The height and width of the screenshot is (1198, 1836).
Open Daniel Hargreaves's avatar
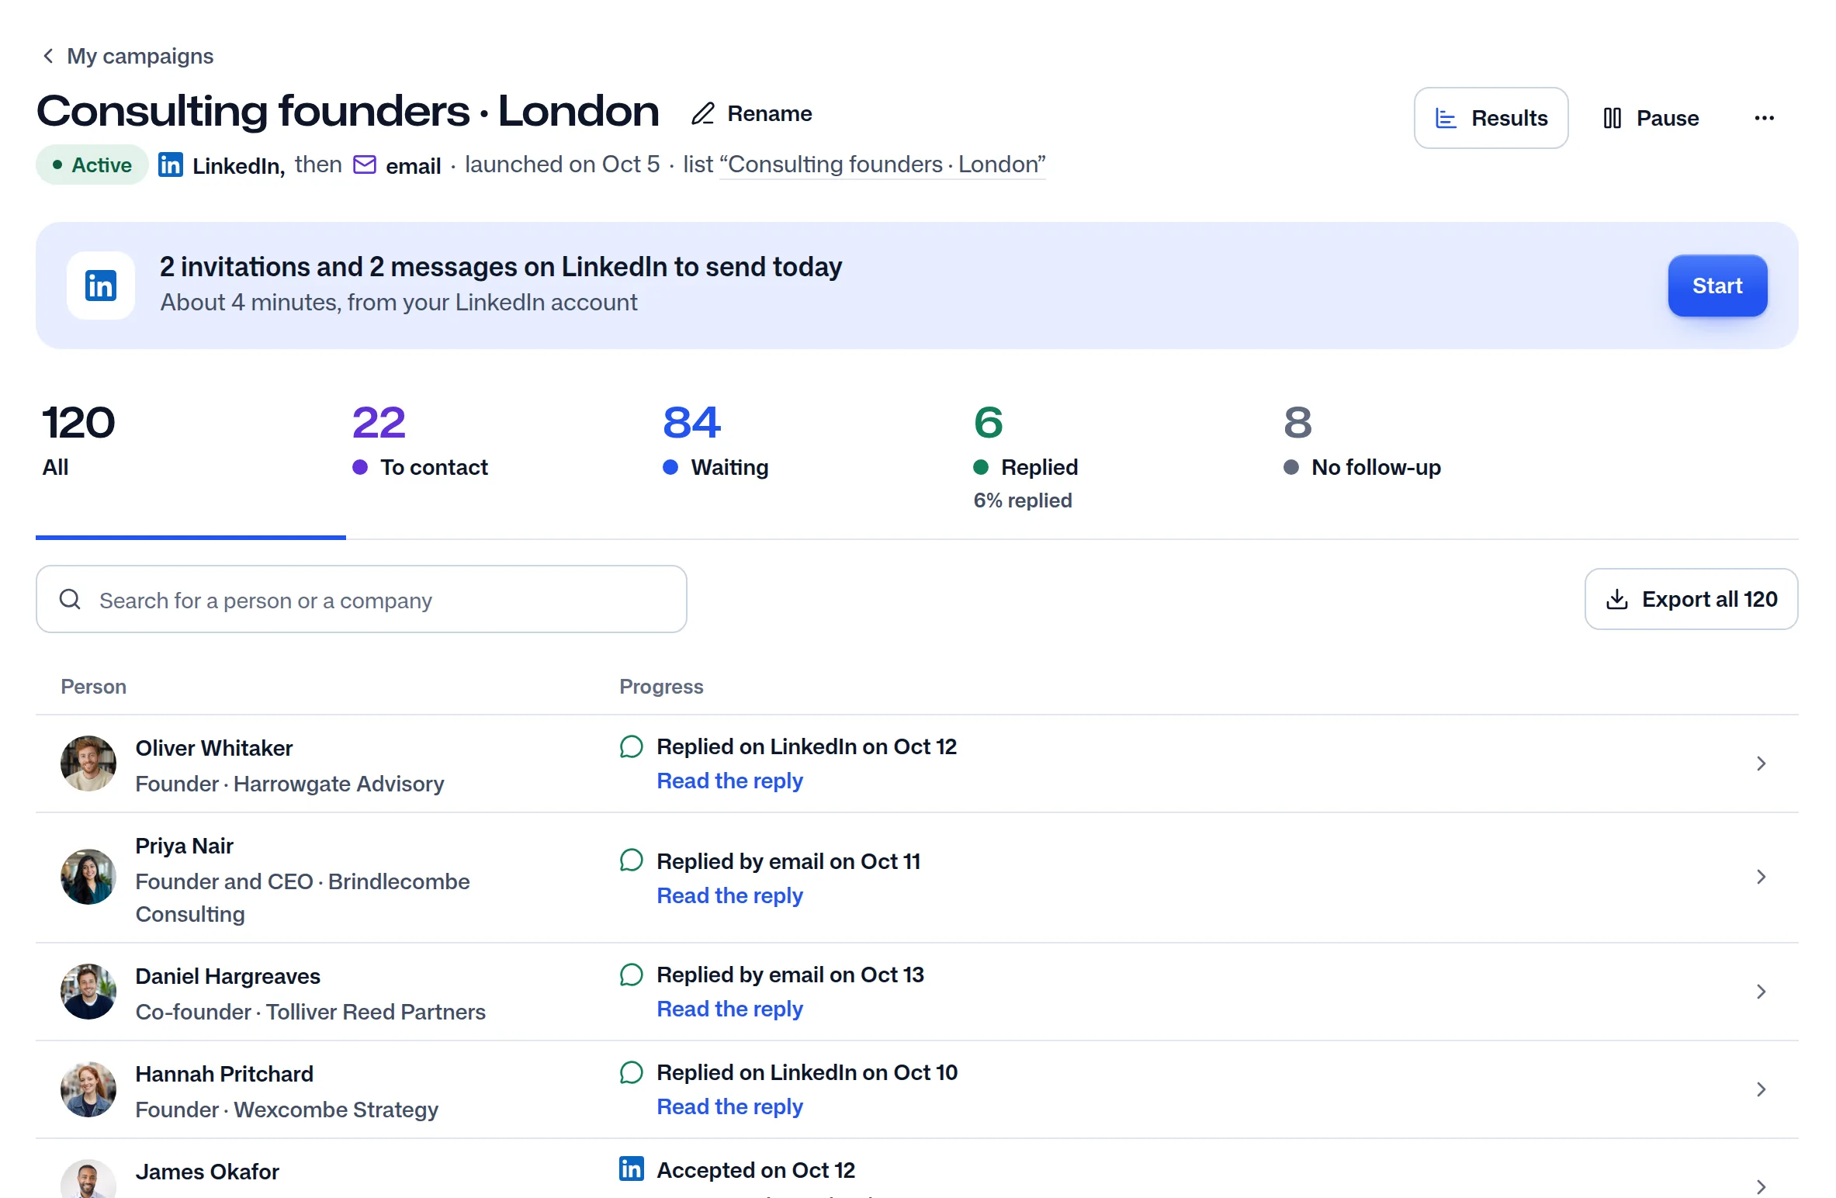click(88, 992)
